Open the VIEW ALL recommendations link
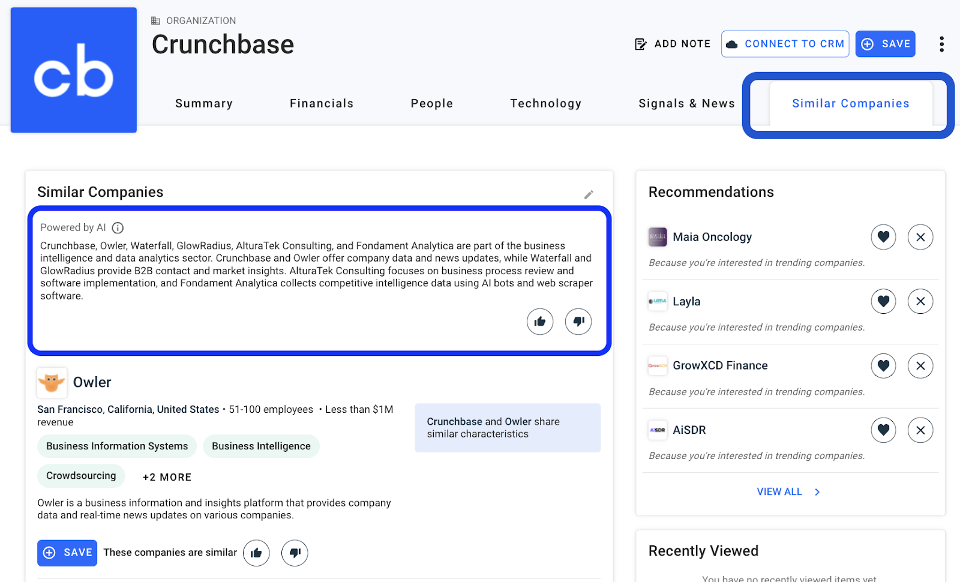960x582 pixels. click(779, 491)
